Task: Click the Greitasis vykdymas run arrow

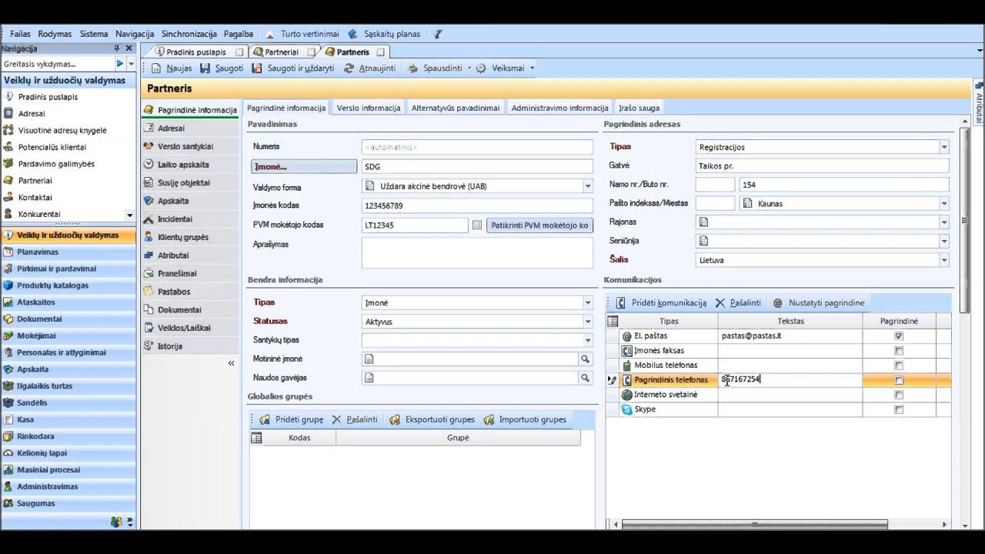Action: click(119, 64)
